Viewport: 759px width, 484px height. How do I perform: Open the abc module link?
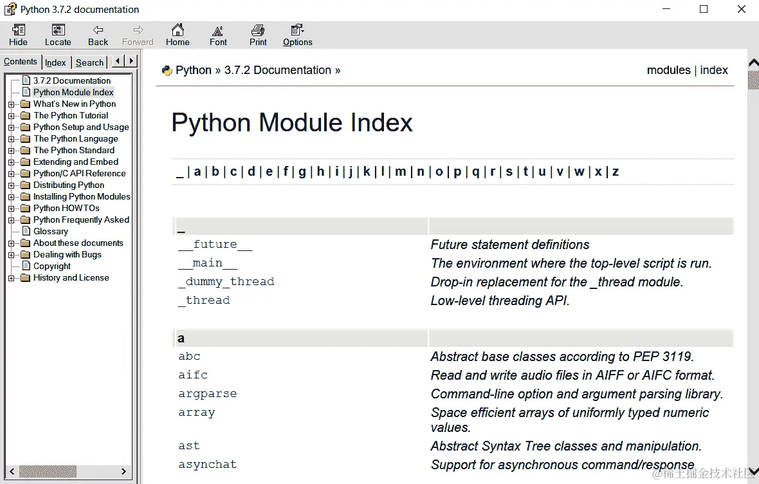click(189, 356)
